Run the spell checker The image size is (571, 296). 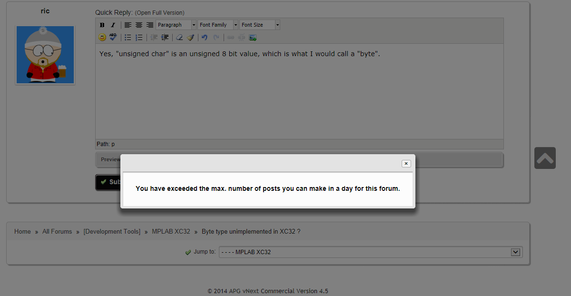[x=113, y=37]
